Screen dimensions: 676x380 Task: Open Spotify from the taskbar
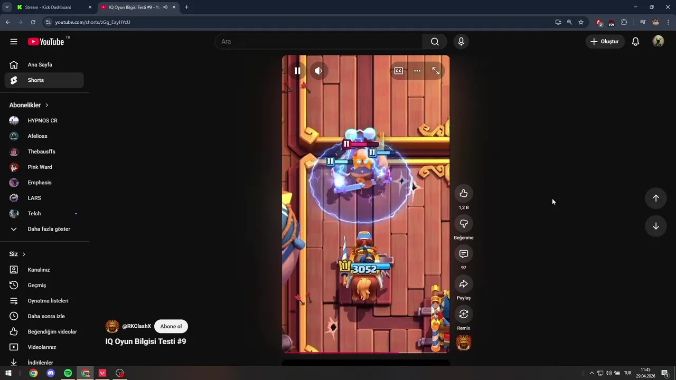pos(68,373)
